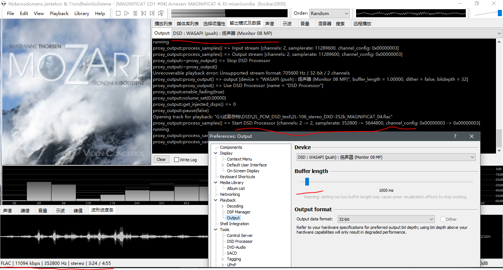Open the Output data format dropdown
This screenshot has width=503, height=270.
point(386,219)
